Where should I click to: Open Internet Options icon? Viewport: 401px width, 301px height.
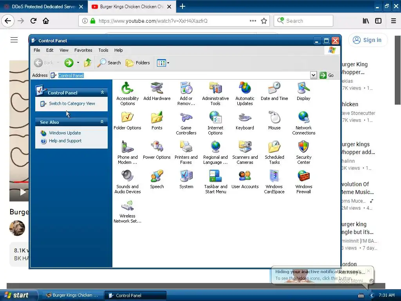[215, 123]
